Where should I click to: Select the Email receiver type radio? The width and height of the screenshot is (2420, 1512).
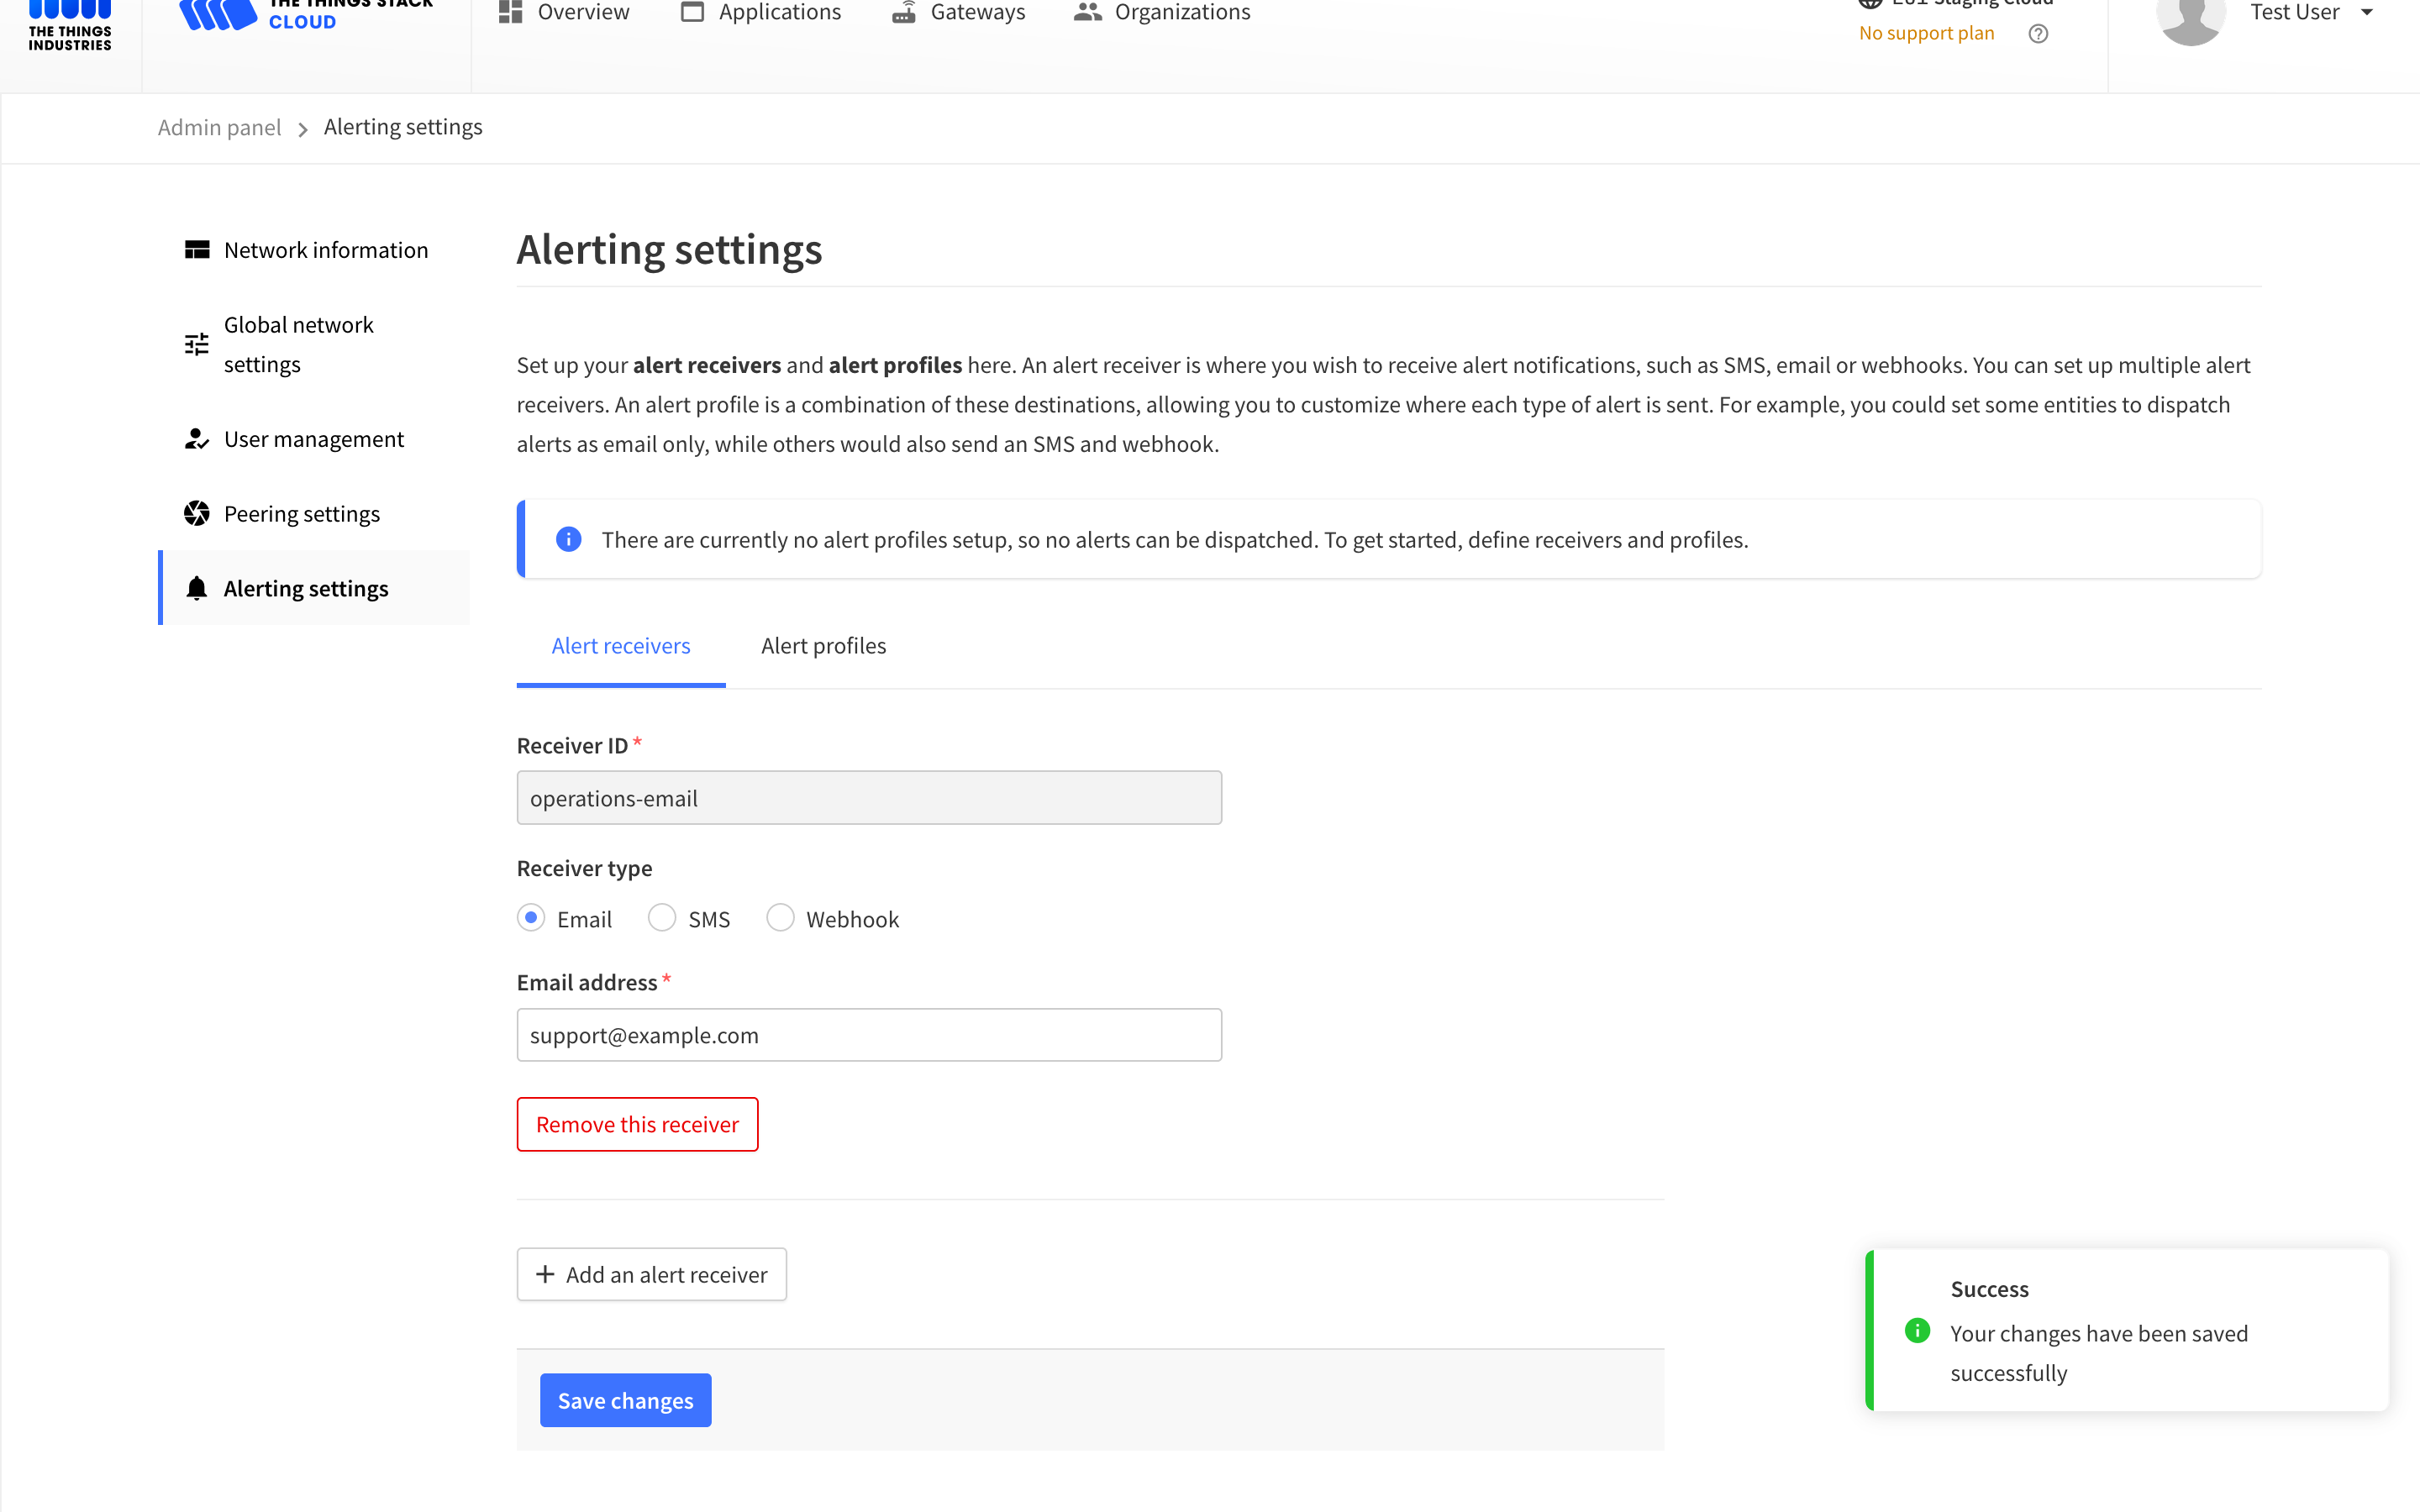pos(531,918)
